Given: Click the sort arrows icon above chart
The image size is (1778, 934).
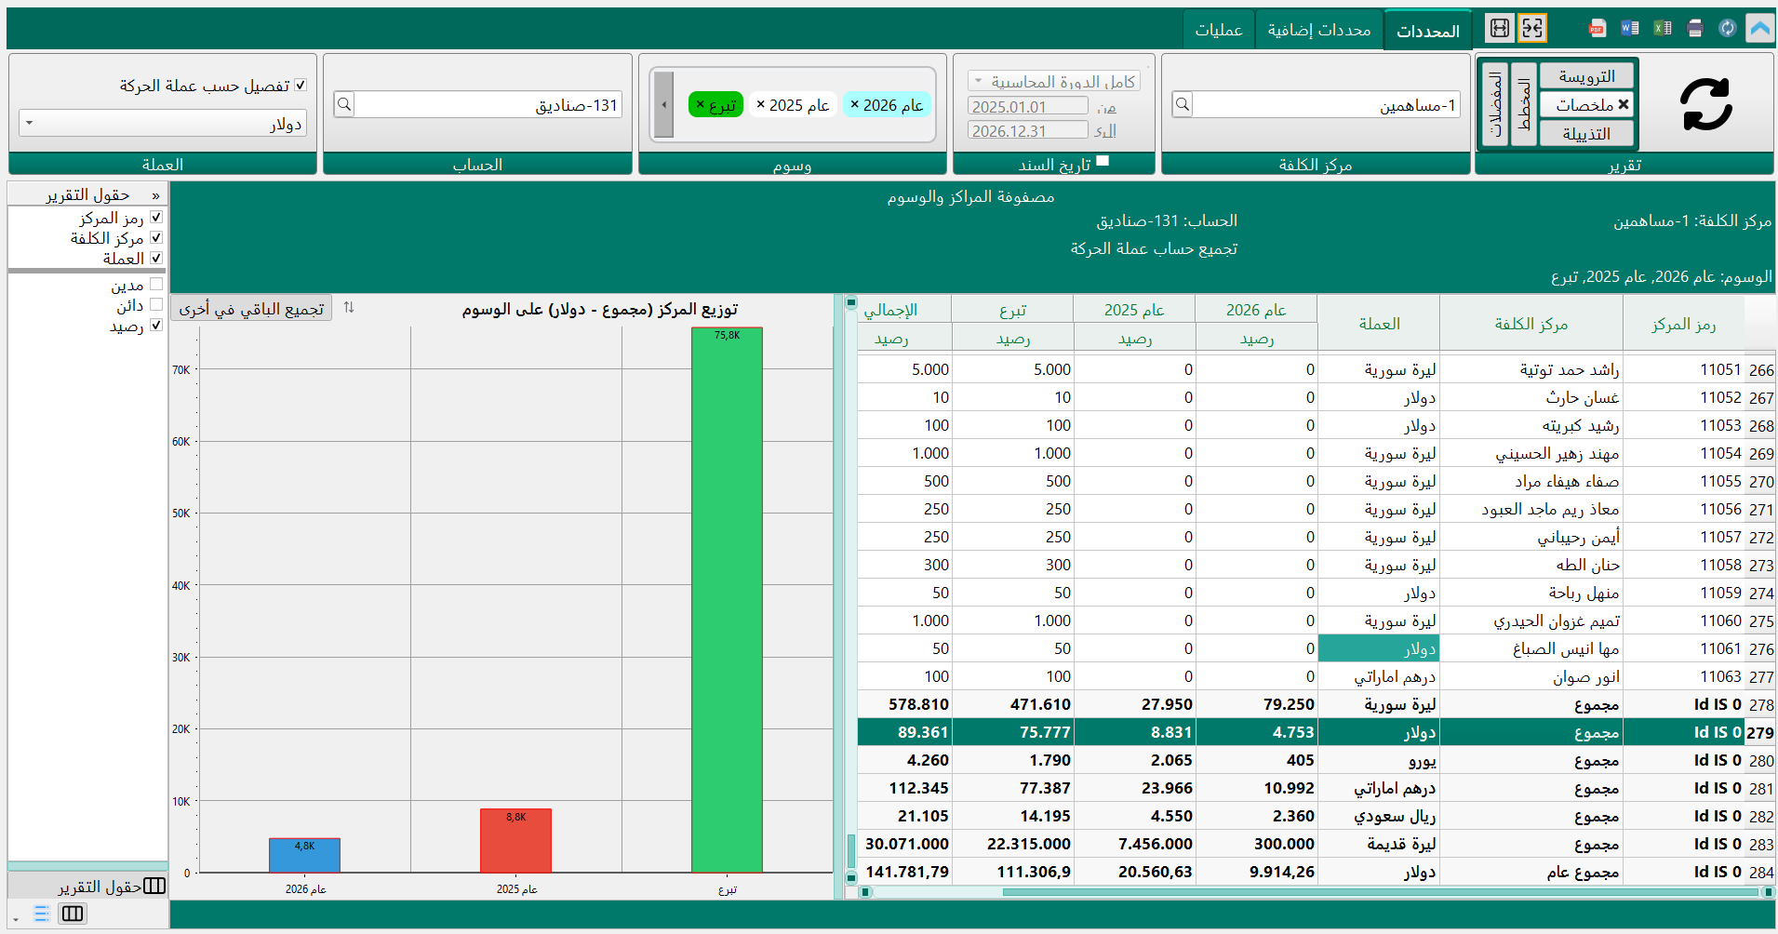Looking at the screenshot, I should click(x=349, y=307).
